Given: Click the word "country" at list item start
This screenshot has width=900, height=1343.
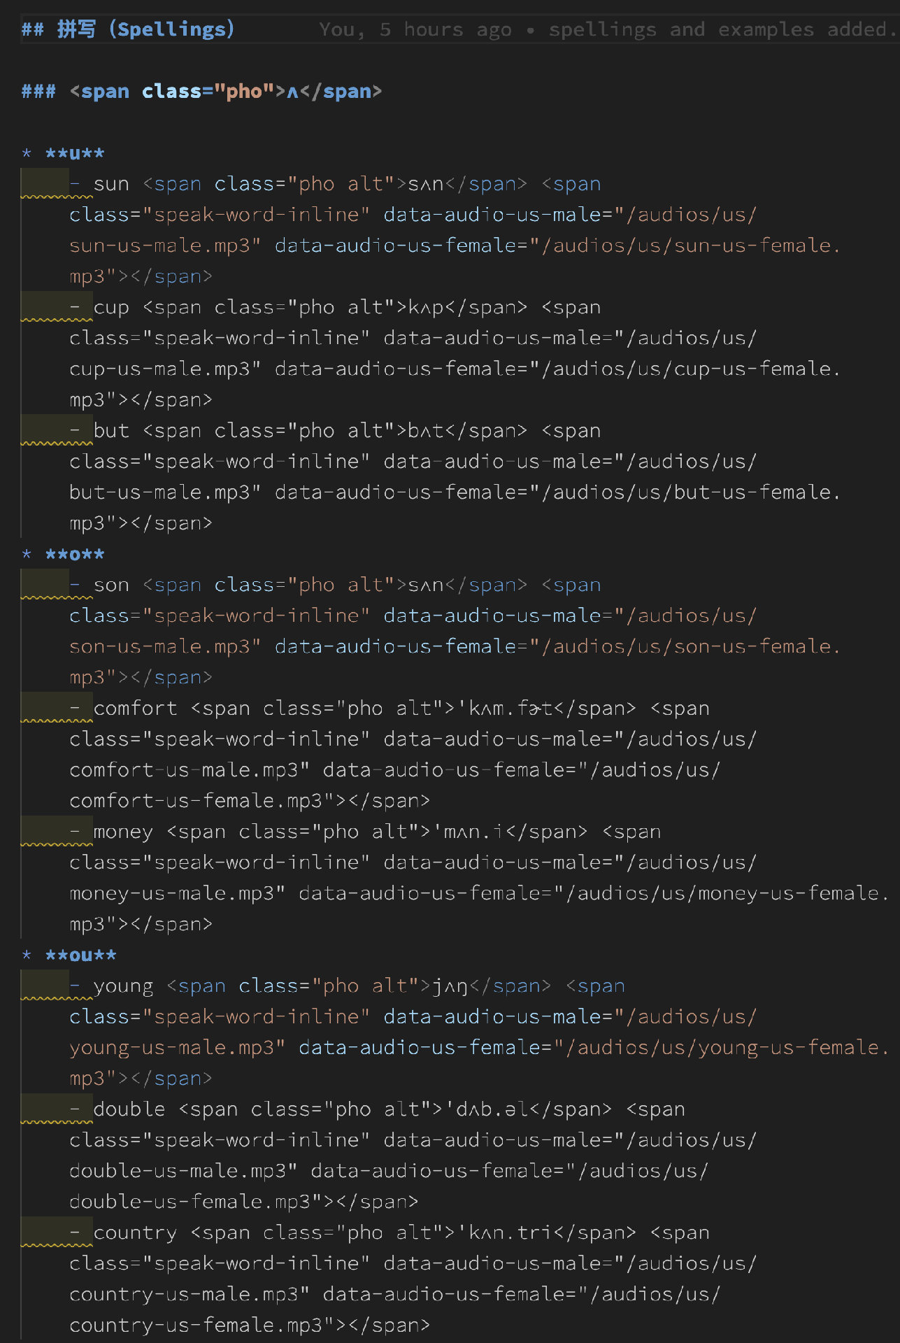Looking at the screenshot, I should [x=135, y=1233].
